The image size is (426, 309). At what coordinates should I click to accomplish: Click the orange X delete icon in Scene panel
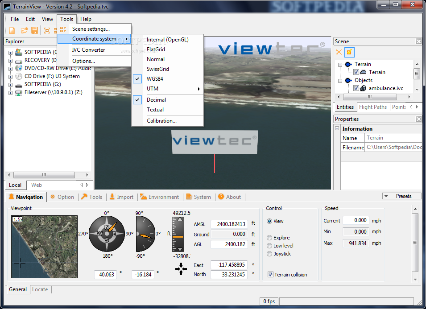[x=339, y=52]
